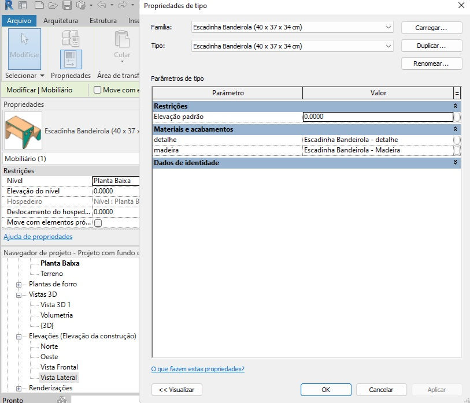
Task: Click the Duplicar button
Action: click(432, 46)
